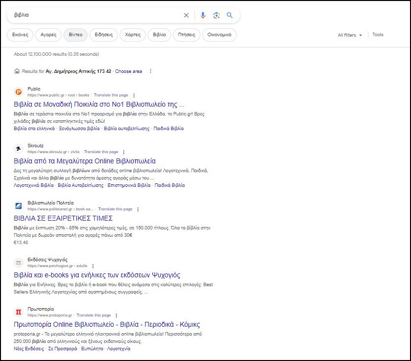Open Skroutz sitelink Παιδικά Βιβλία

click(170, 185)
